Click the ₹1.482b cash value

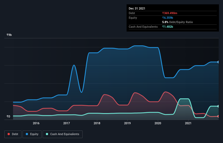(168, 27)
